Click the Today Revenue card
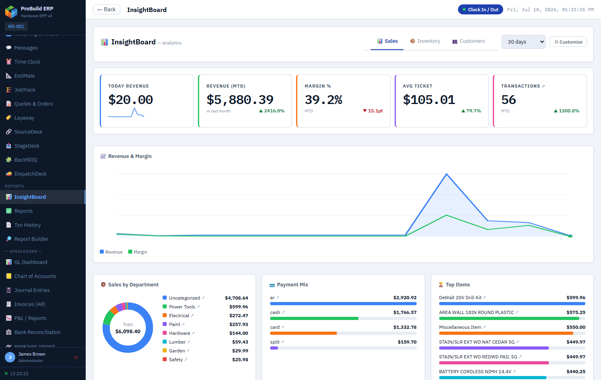601x380 pixels. (x=147, y=101)
